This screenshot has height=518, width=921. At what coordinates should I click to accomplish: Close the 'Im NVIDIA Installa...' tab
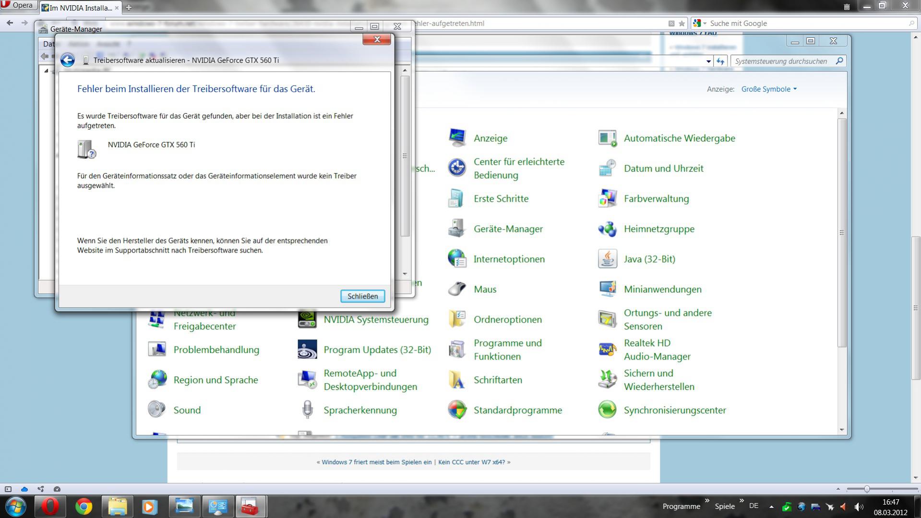point(117,8)
